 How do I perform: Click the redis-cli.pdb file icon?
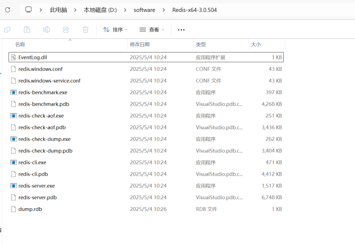pos(14,174)
